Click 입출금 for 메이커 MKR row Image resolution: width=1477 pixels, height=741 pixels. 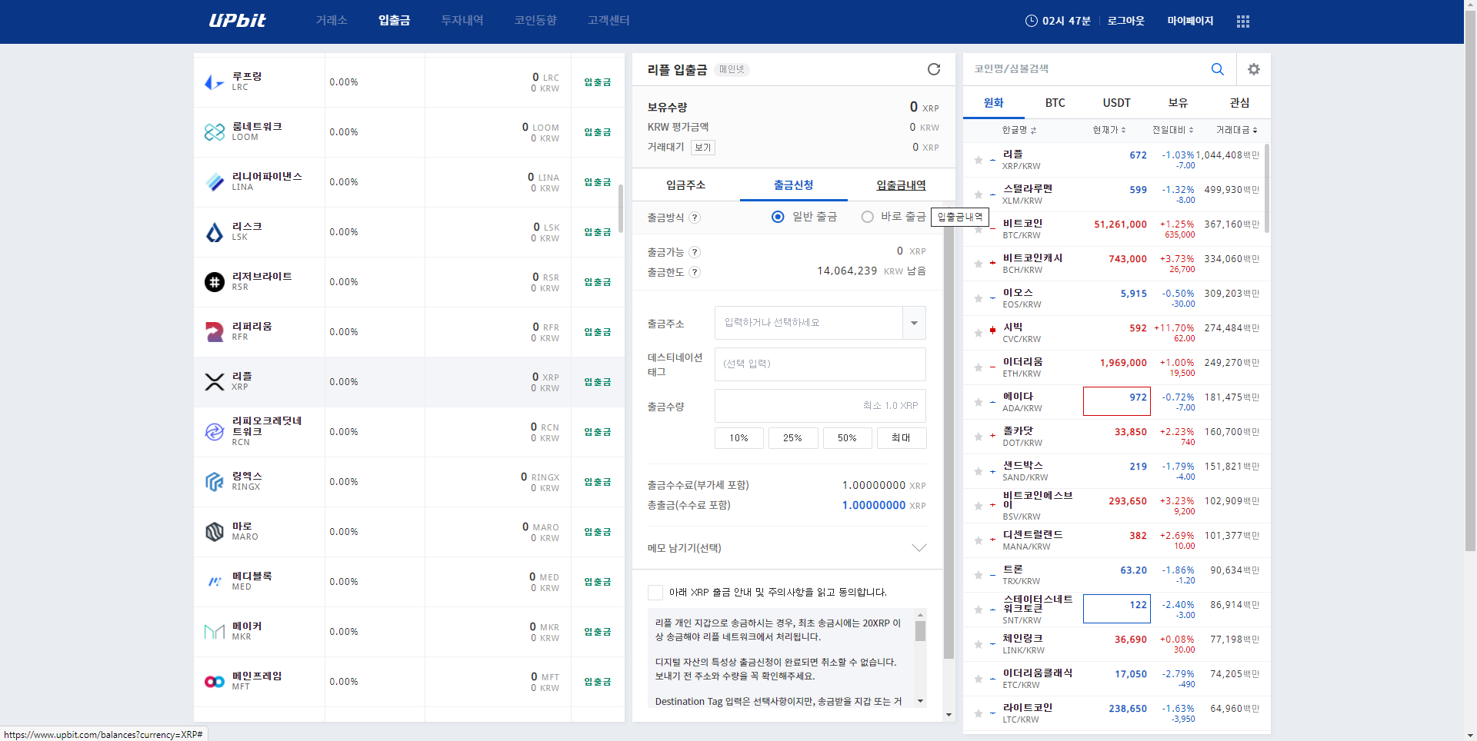tap(597, 632)
